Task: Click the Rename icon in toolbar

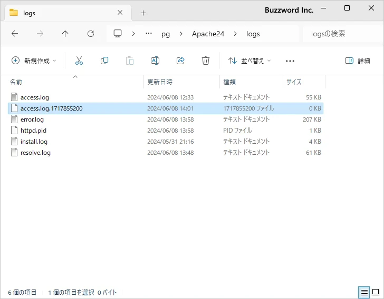Action: click(x=155, y=61)
